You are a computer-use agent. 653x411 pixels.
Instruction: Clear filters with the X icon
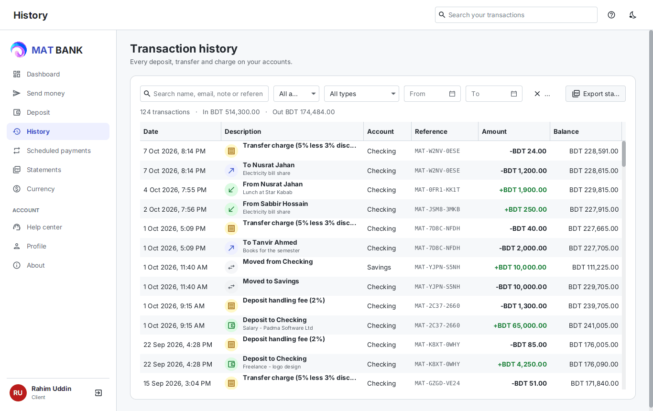(x=537, y=94)
